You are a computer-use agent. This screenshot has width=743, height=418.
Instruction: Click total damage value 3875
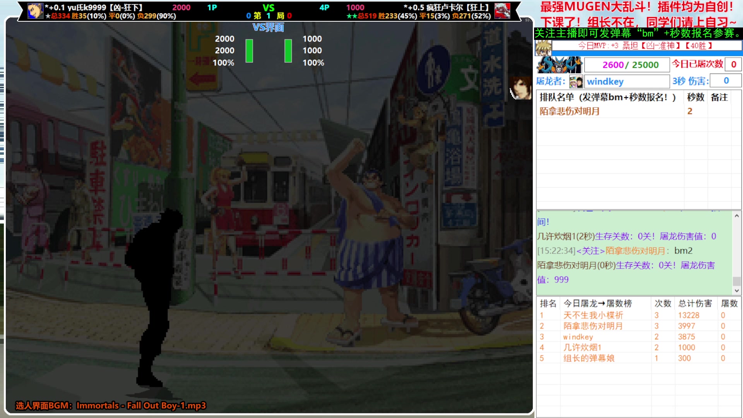pos(687,337)
